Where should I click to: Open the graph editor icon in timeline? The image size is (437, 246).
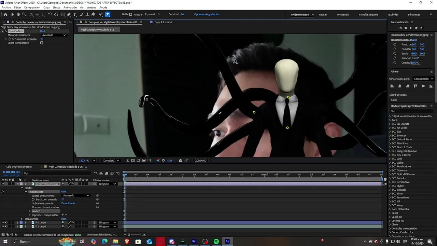pos(118,174)
